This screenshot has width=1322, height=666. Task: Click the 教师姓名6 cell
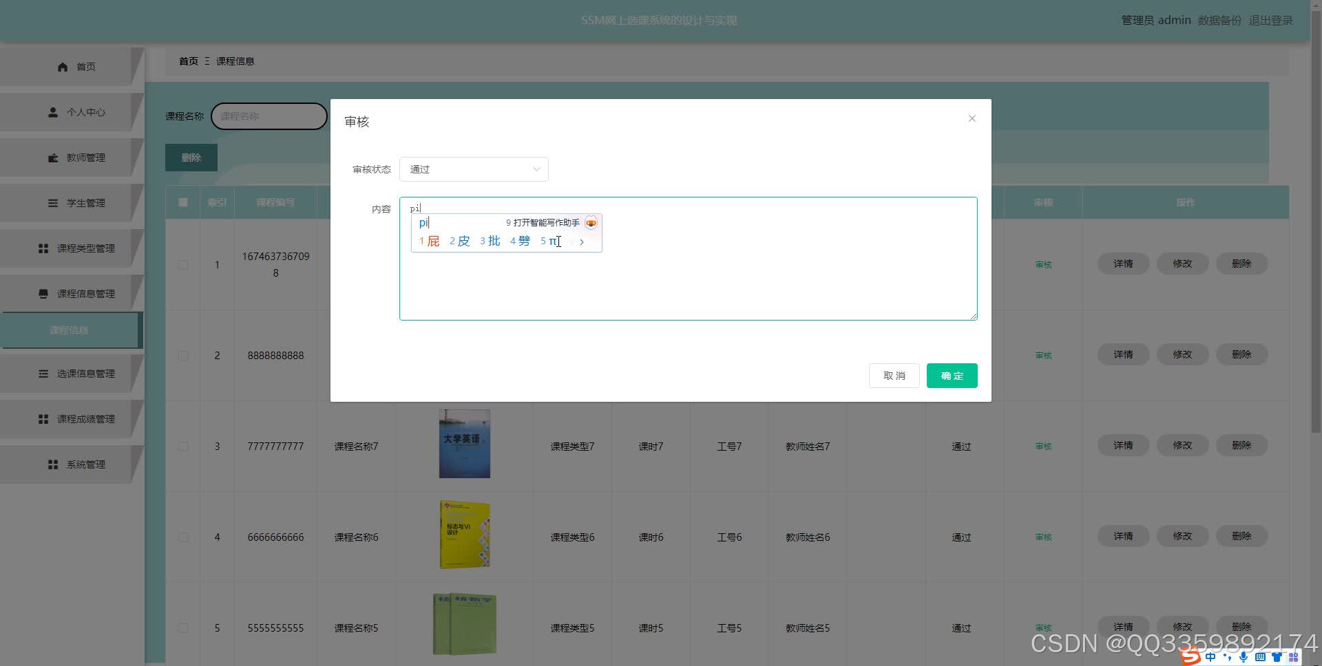point(808,537)
